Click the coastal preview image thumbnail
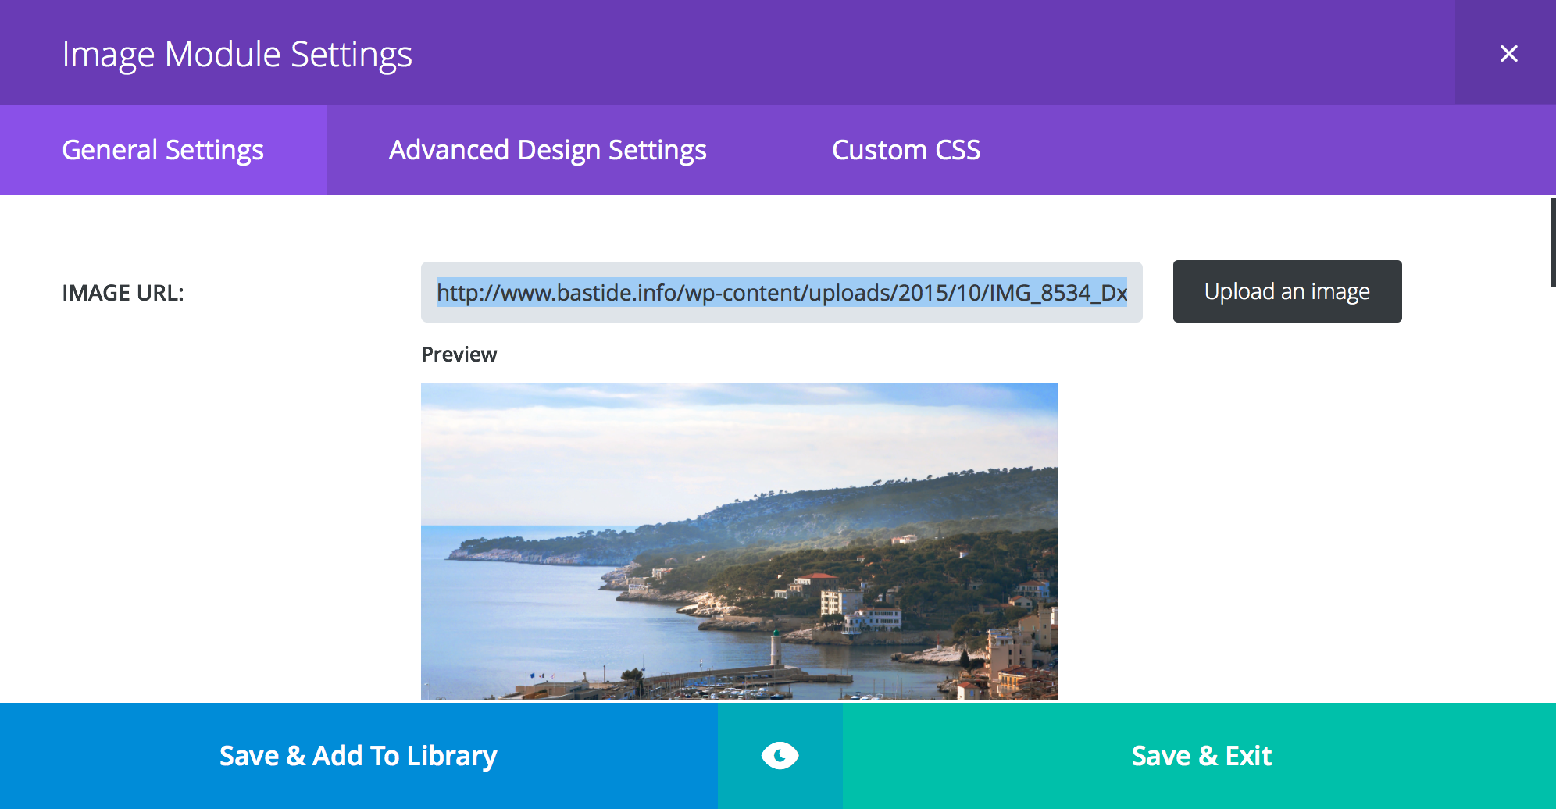The height and width of the screenshot is (809, 1556). pos(740,542)
